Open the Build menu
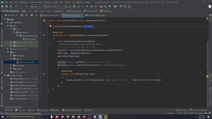Image resolution: width=212 pixels, height=119 pixels. click(x=56, y=2)
